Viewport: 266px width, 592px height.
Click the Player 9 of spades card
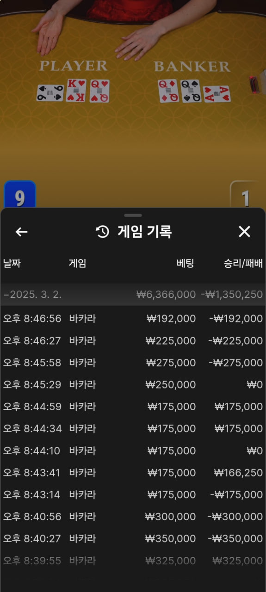[x=50, y=93]
